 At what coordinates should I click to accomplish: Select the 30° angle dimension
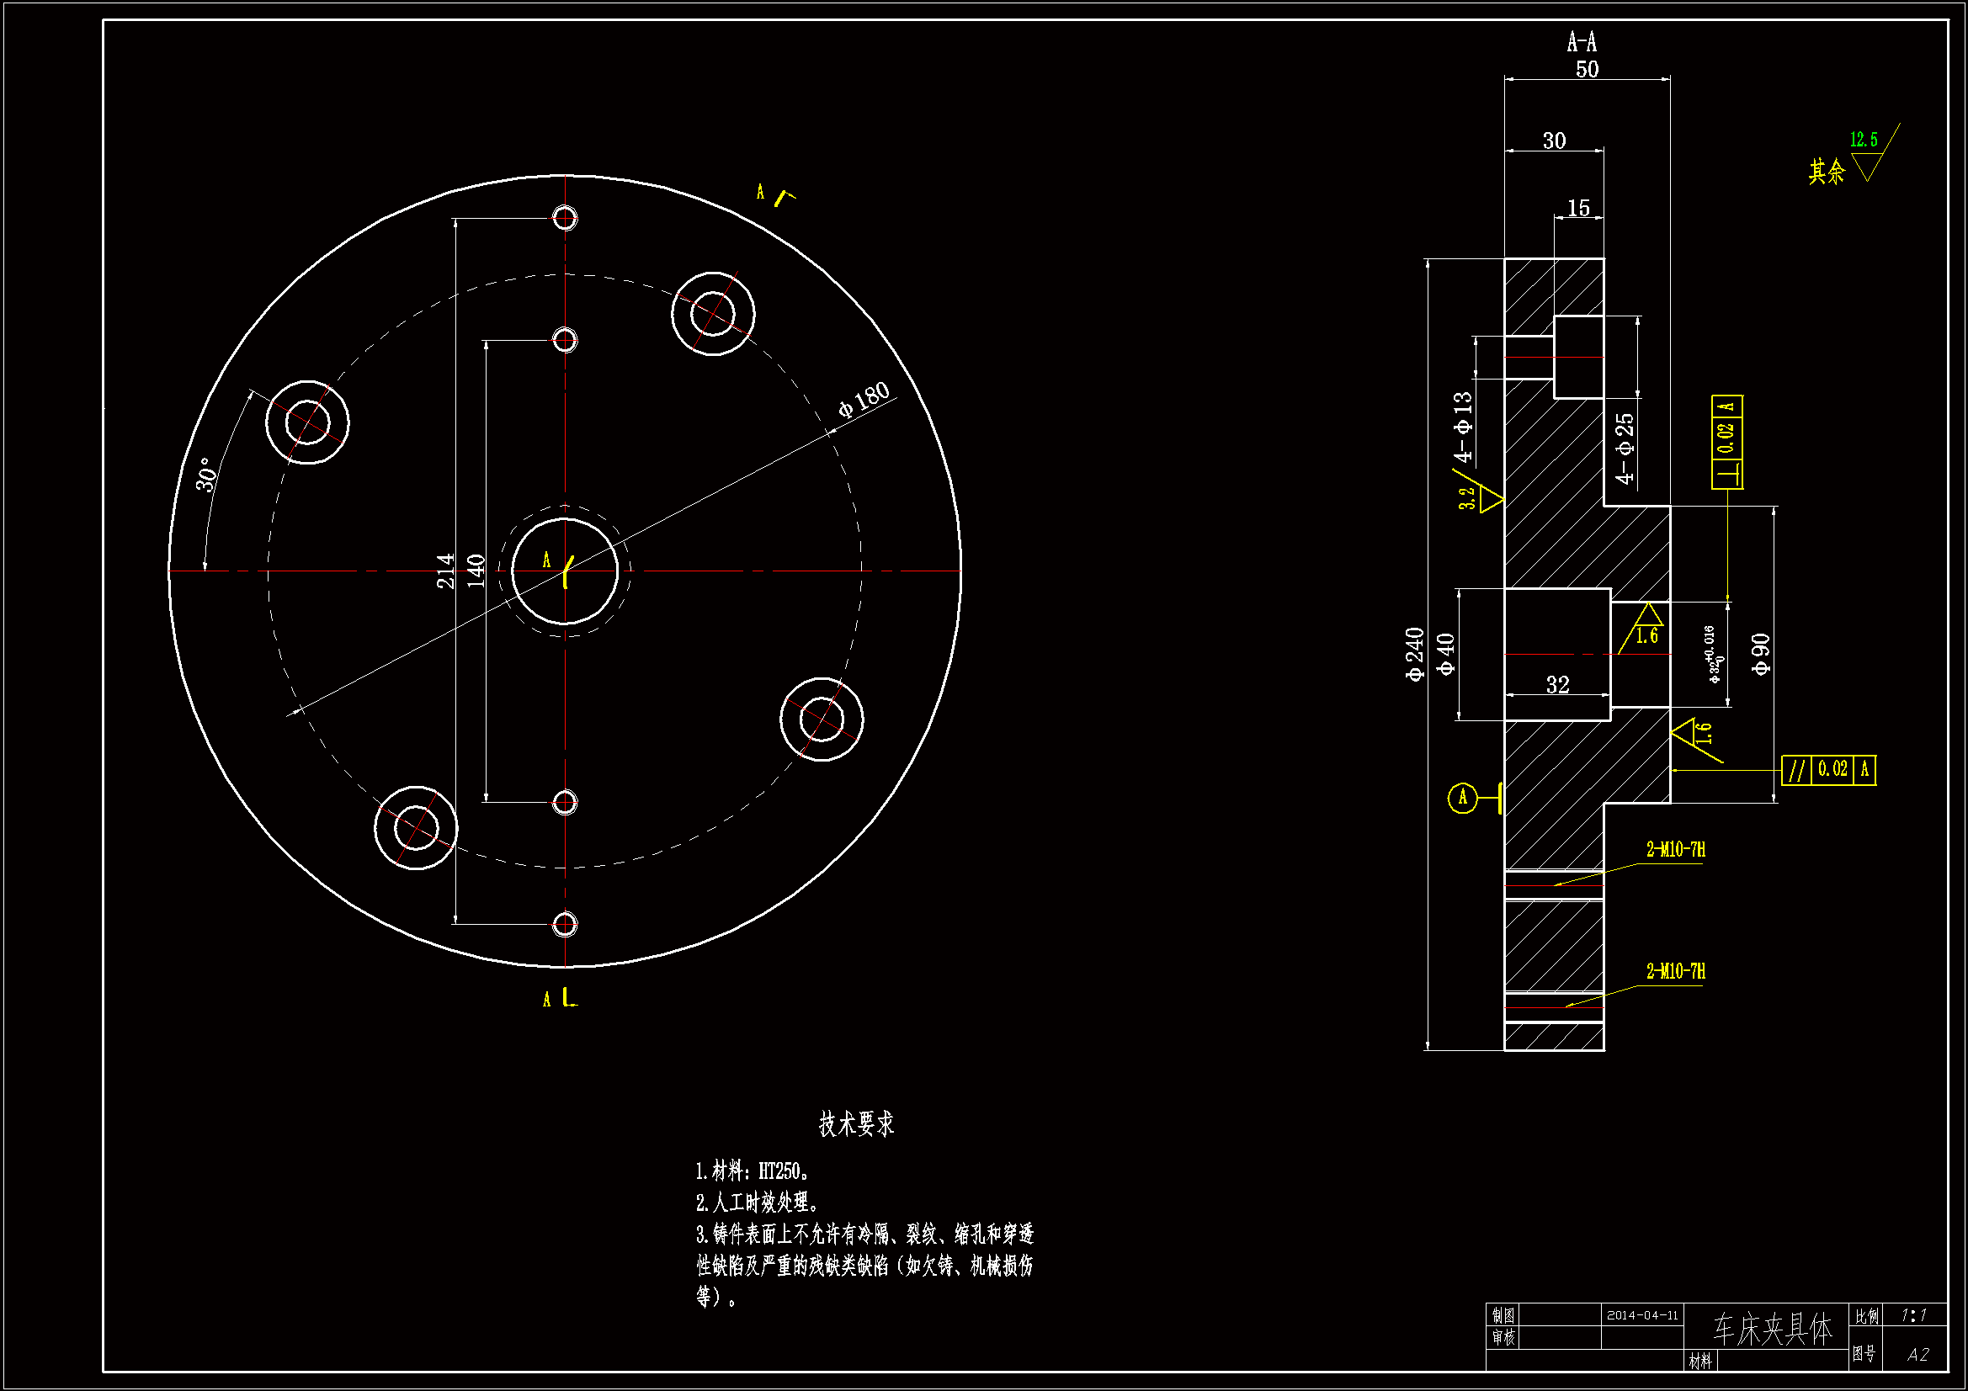[208, 474]
